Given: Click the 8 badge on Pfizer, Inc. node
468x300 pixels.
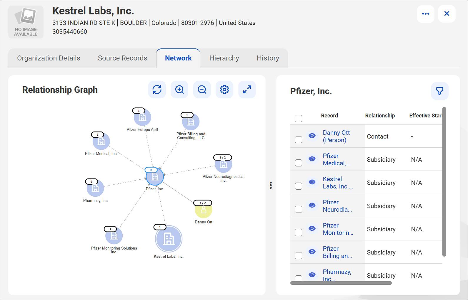Looking at the screenshot, I should pos(151,170).
